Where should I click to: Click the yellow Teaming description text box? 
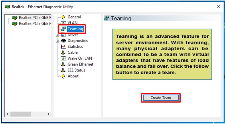click(x=162, y=54)
